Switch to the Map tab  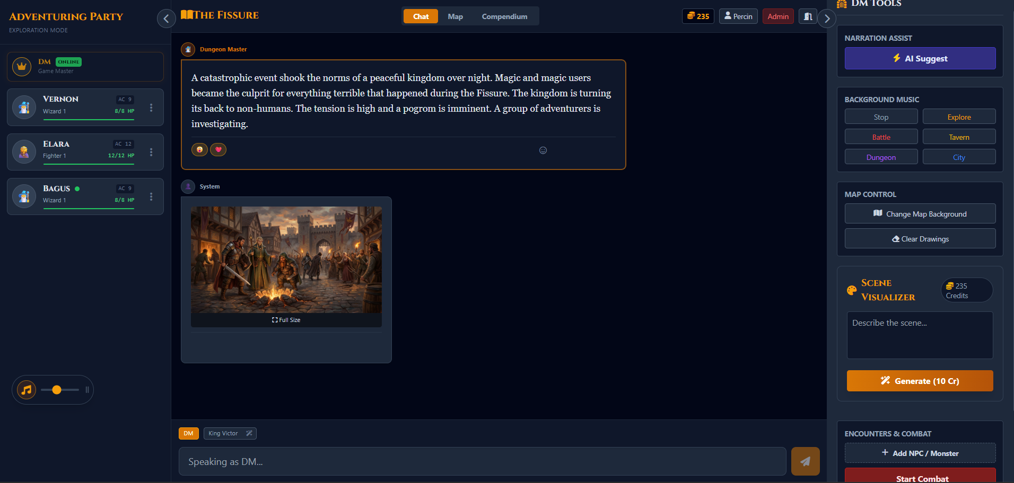455,16
